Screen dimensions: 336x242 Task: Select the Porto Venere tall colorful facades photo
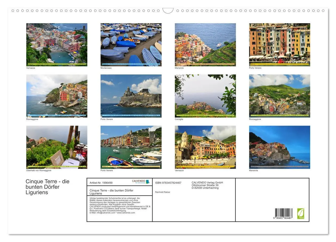point(280,45)
